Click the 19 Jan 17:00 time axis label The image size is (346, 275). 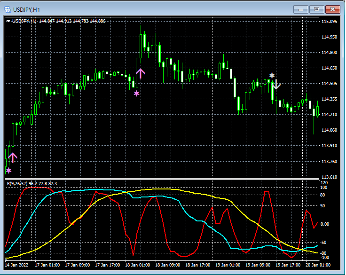(287, 265)
